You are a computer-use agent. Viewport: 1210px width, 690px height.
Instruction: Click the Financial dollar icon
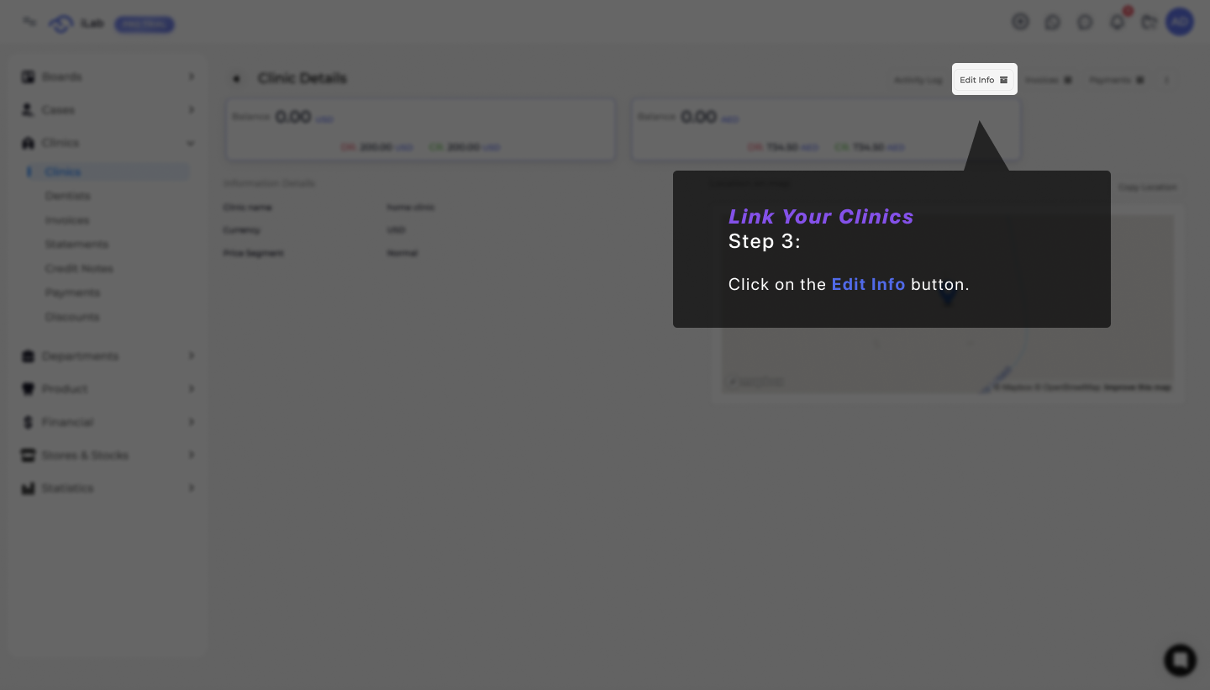point(28,422)
